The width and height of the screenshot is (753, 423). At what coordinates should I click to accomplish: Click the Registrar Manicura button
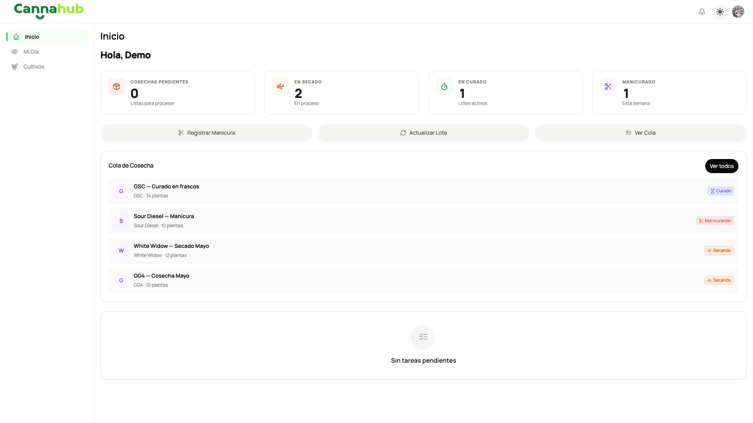[206, 133]
